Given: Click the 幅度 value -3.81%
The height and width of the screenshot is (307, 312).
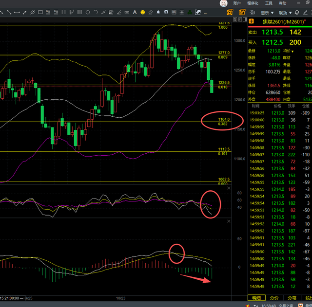Looking at the screenshot, I should coord(273,65).
